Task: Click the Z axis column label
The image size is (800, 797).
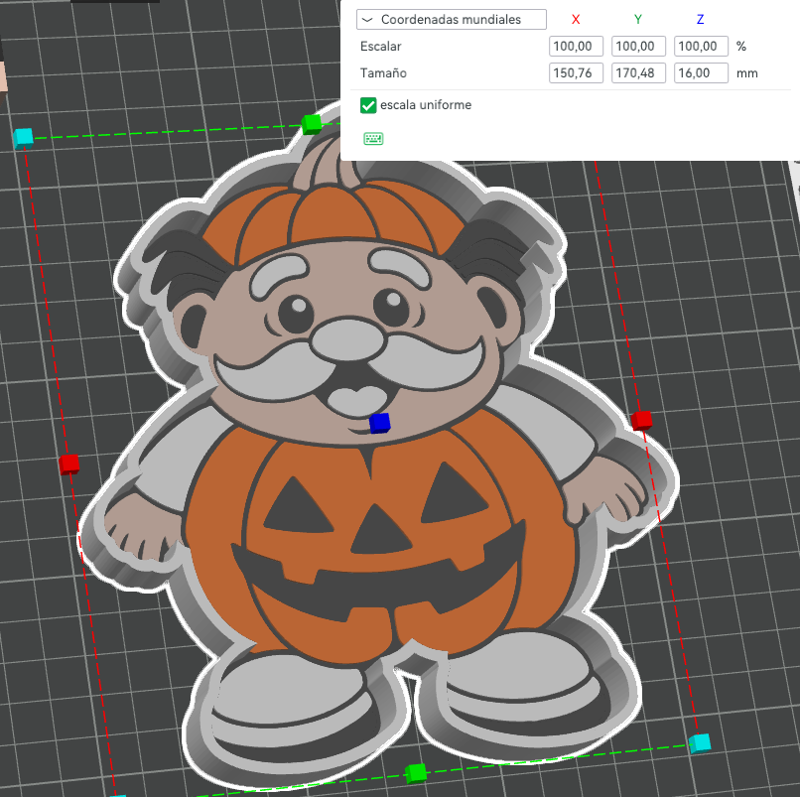Action: click(x=701, y=20)
